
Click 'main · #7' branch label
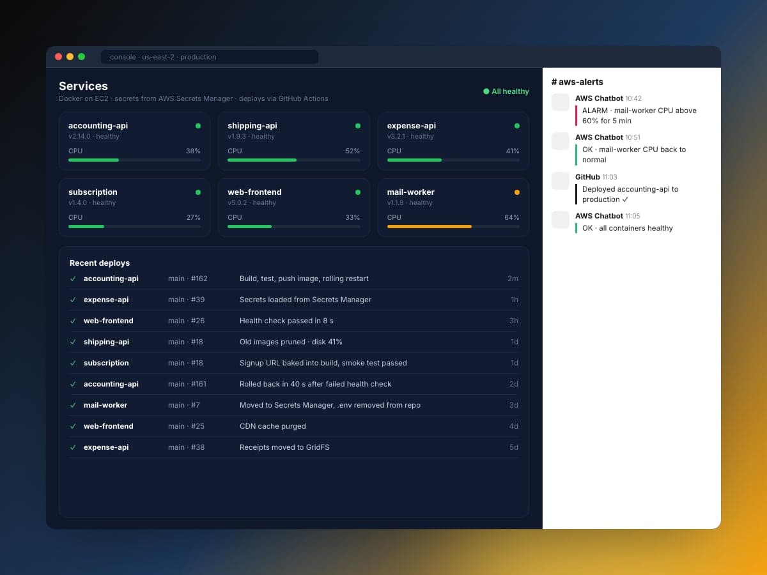click(x=184, y=405)
